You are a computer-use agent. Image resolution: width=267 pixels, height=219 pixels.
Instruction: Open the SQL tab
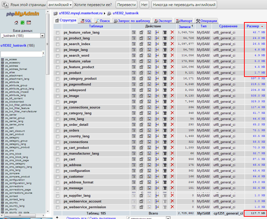[86, 21]
